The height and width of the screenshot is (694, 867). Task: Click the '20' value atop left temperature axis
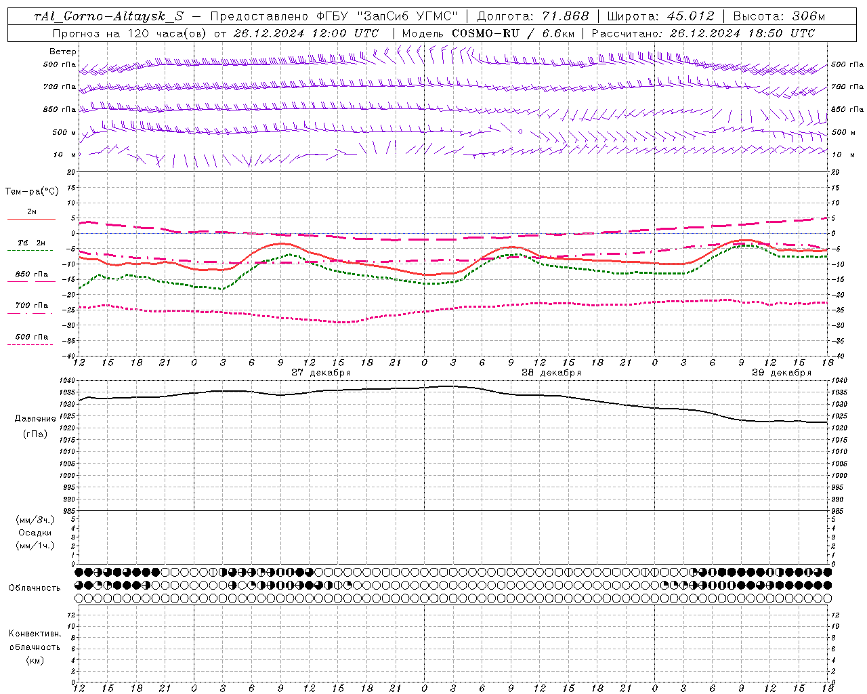point(70,173)
